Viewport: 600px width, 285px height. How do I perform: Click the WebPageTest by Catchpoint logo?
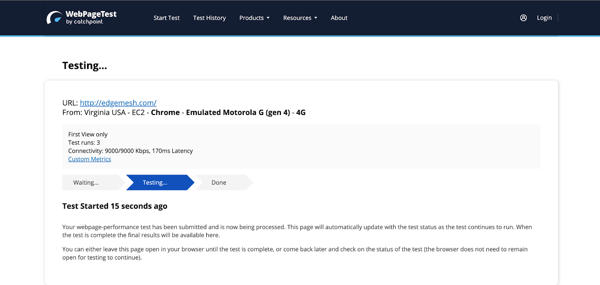pyautogui.click(x=81, y=18)
